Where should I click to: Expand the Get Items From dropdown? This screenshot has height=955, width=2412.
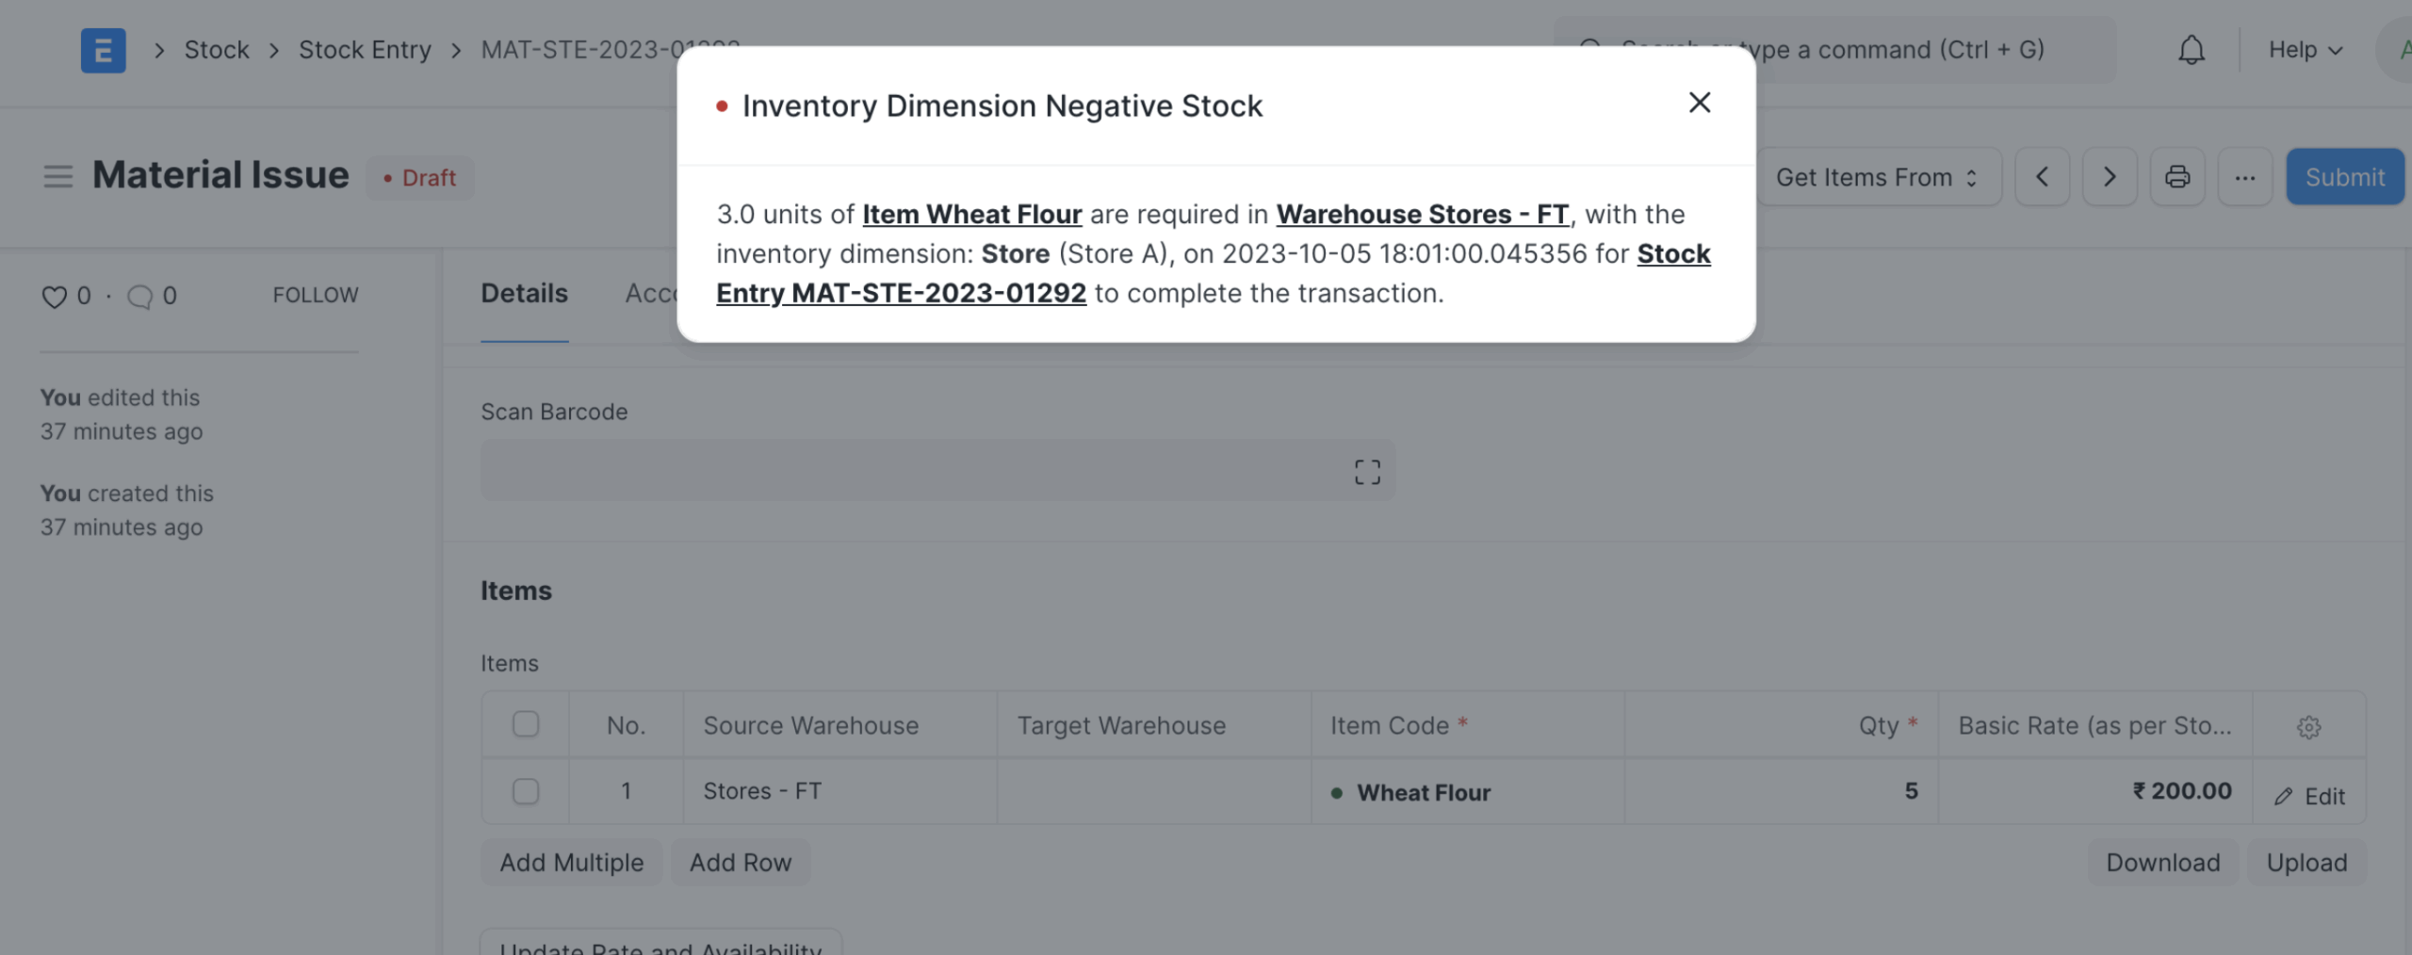[1876, 177]
